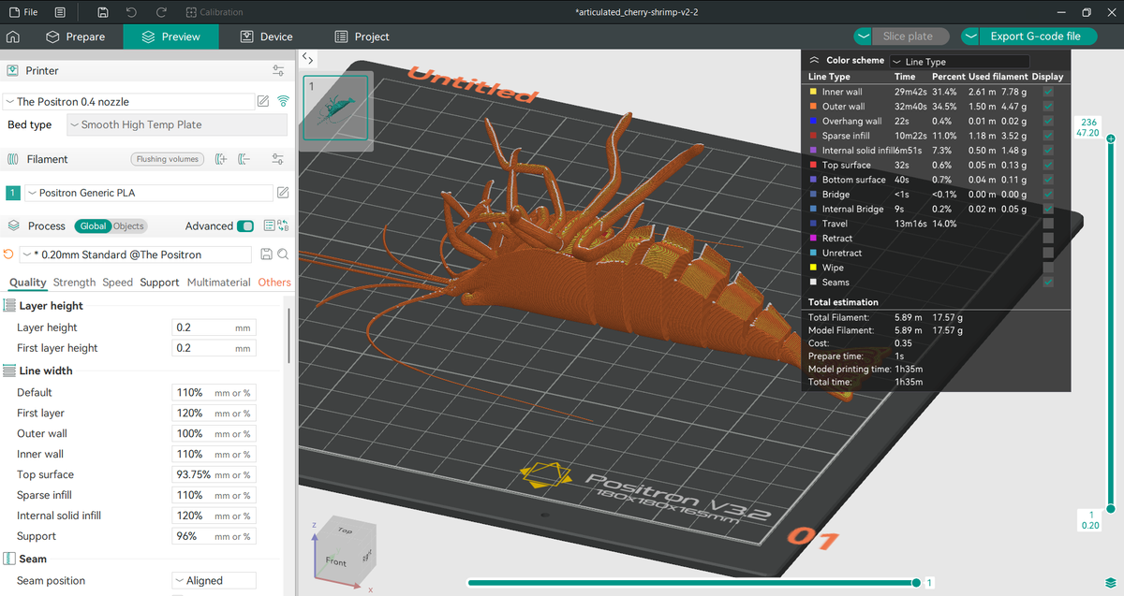
Task: Switch to Objects process scope
Action: (126, 225)
